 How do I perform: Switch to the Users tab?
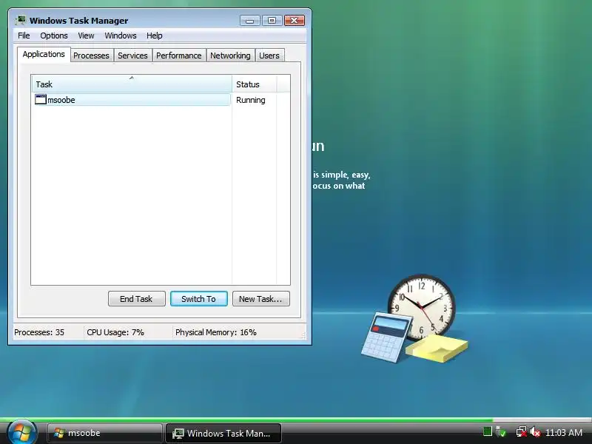(269, 55)
